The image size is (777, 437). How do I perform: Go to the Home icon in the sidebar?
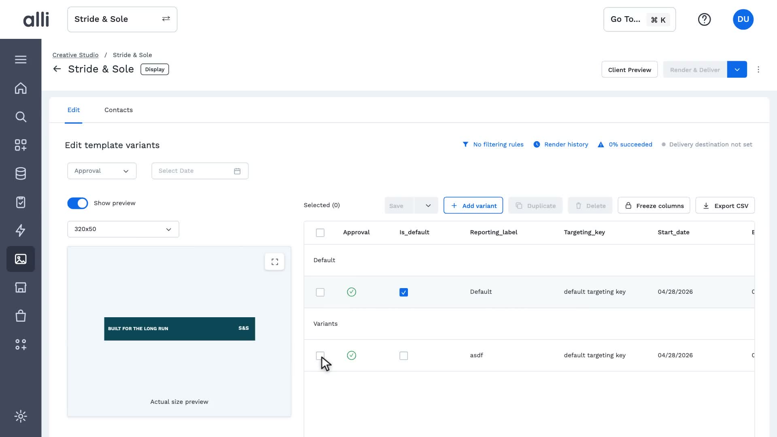click(x=21, y=88)
